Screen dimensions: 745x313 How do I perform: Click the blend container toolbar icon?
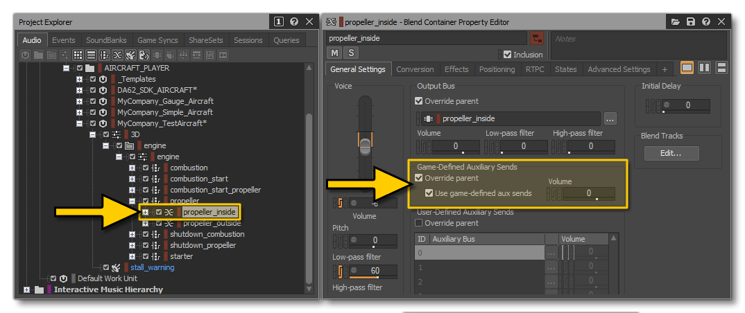click(116, 55)
